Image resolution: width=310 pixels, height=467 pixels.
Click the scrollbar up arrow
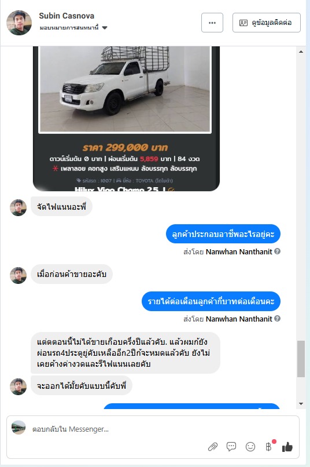click(301, 52)
